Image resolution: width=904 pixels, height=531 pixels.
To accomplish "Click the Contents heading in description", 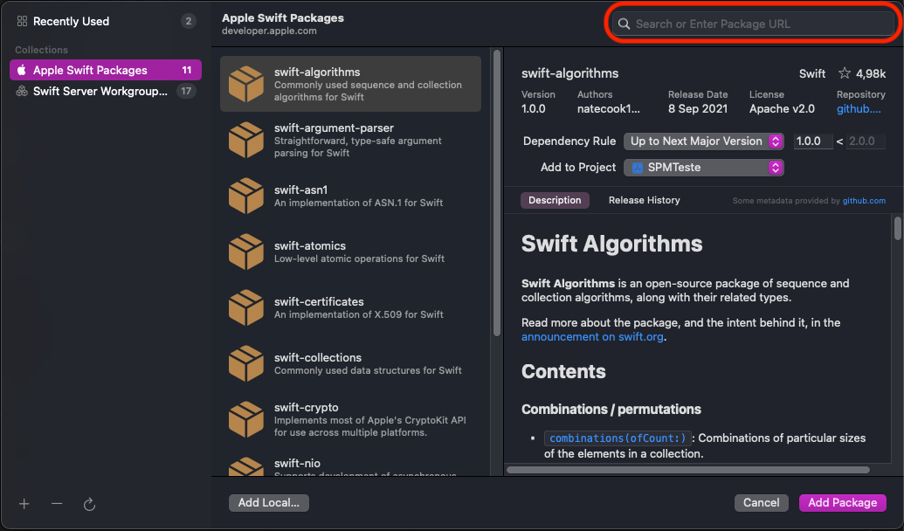I will click(x=563, y=371).
